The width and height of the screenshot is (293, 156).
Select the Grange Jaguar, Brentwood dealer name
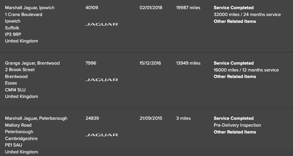click(32, 63)
